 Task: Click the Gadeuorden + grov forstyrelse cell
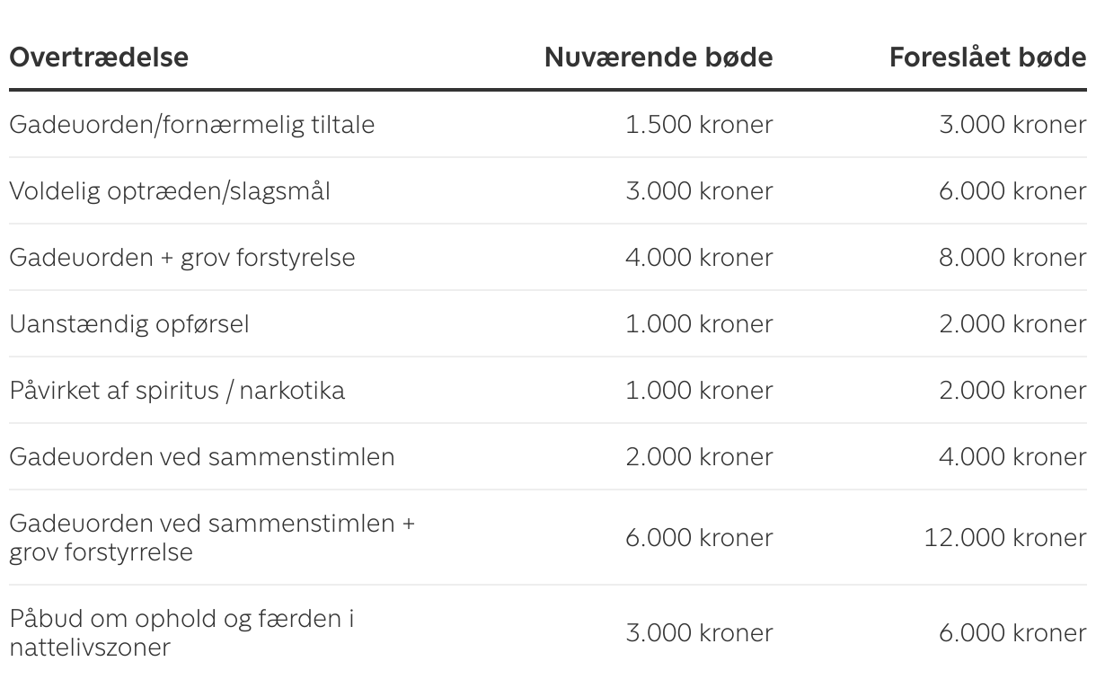click(x=182, y=258)
